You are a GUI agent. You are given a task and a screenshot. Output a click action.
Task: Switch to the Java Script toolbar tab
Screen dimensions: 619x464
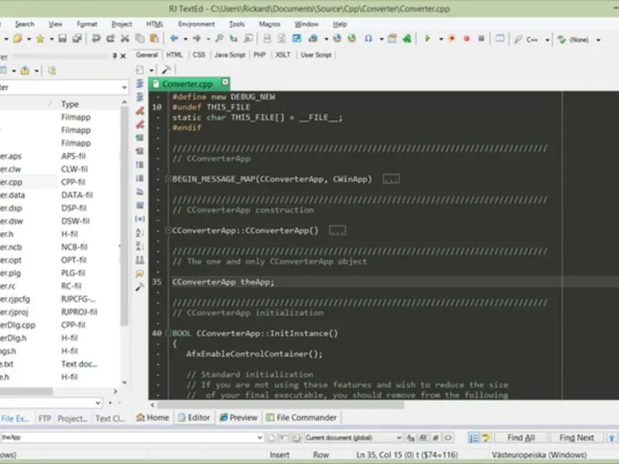coord(230,55)
